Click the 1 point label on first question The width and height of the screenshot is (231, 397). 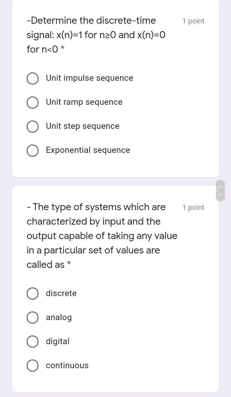point(193,21)
